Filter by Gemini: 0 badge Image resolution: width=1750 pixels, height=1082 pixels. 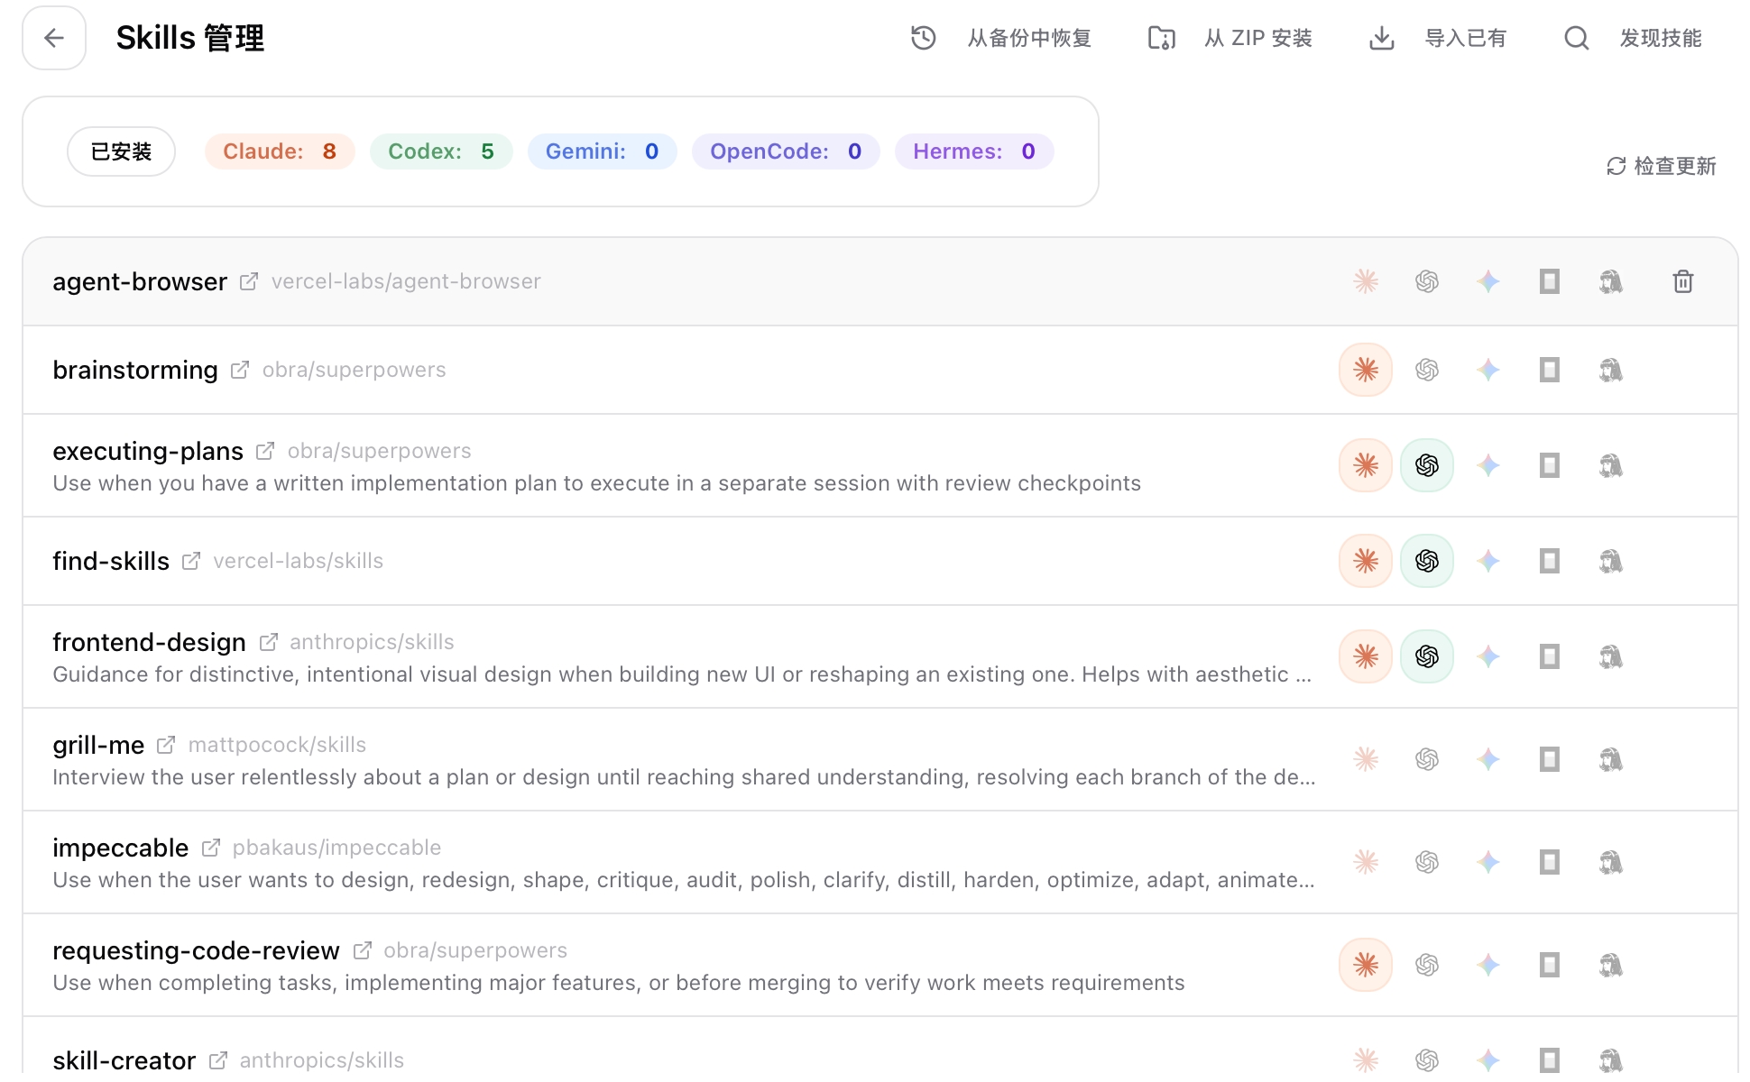coord(602,151)
